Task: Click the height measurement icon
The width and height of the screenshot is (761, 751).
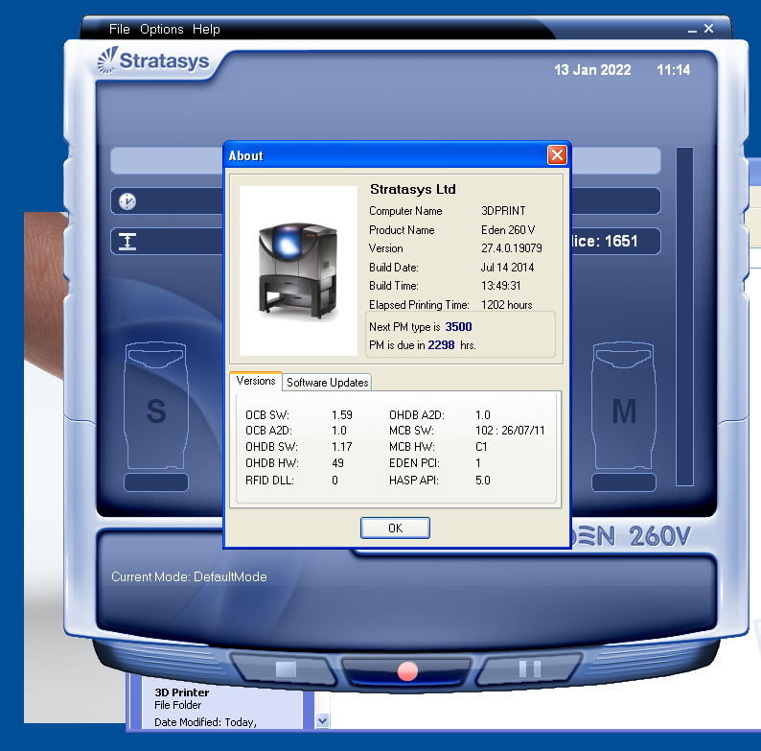Action: pyautogui.click(x=127, y=241)
